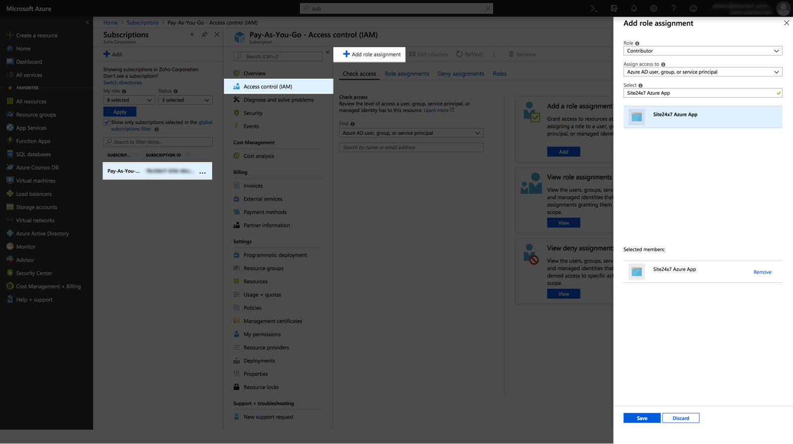The height and width of the screenshot is (444, 793).
Task: Collapse the resource menu chevron
Action: point(327,53)
